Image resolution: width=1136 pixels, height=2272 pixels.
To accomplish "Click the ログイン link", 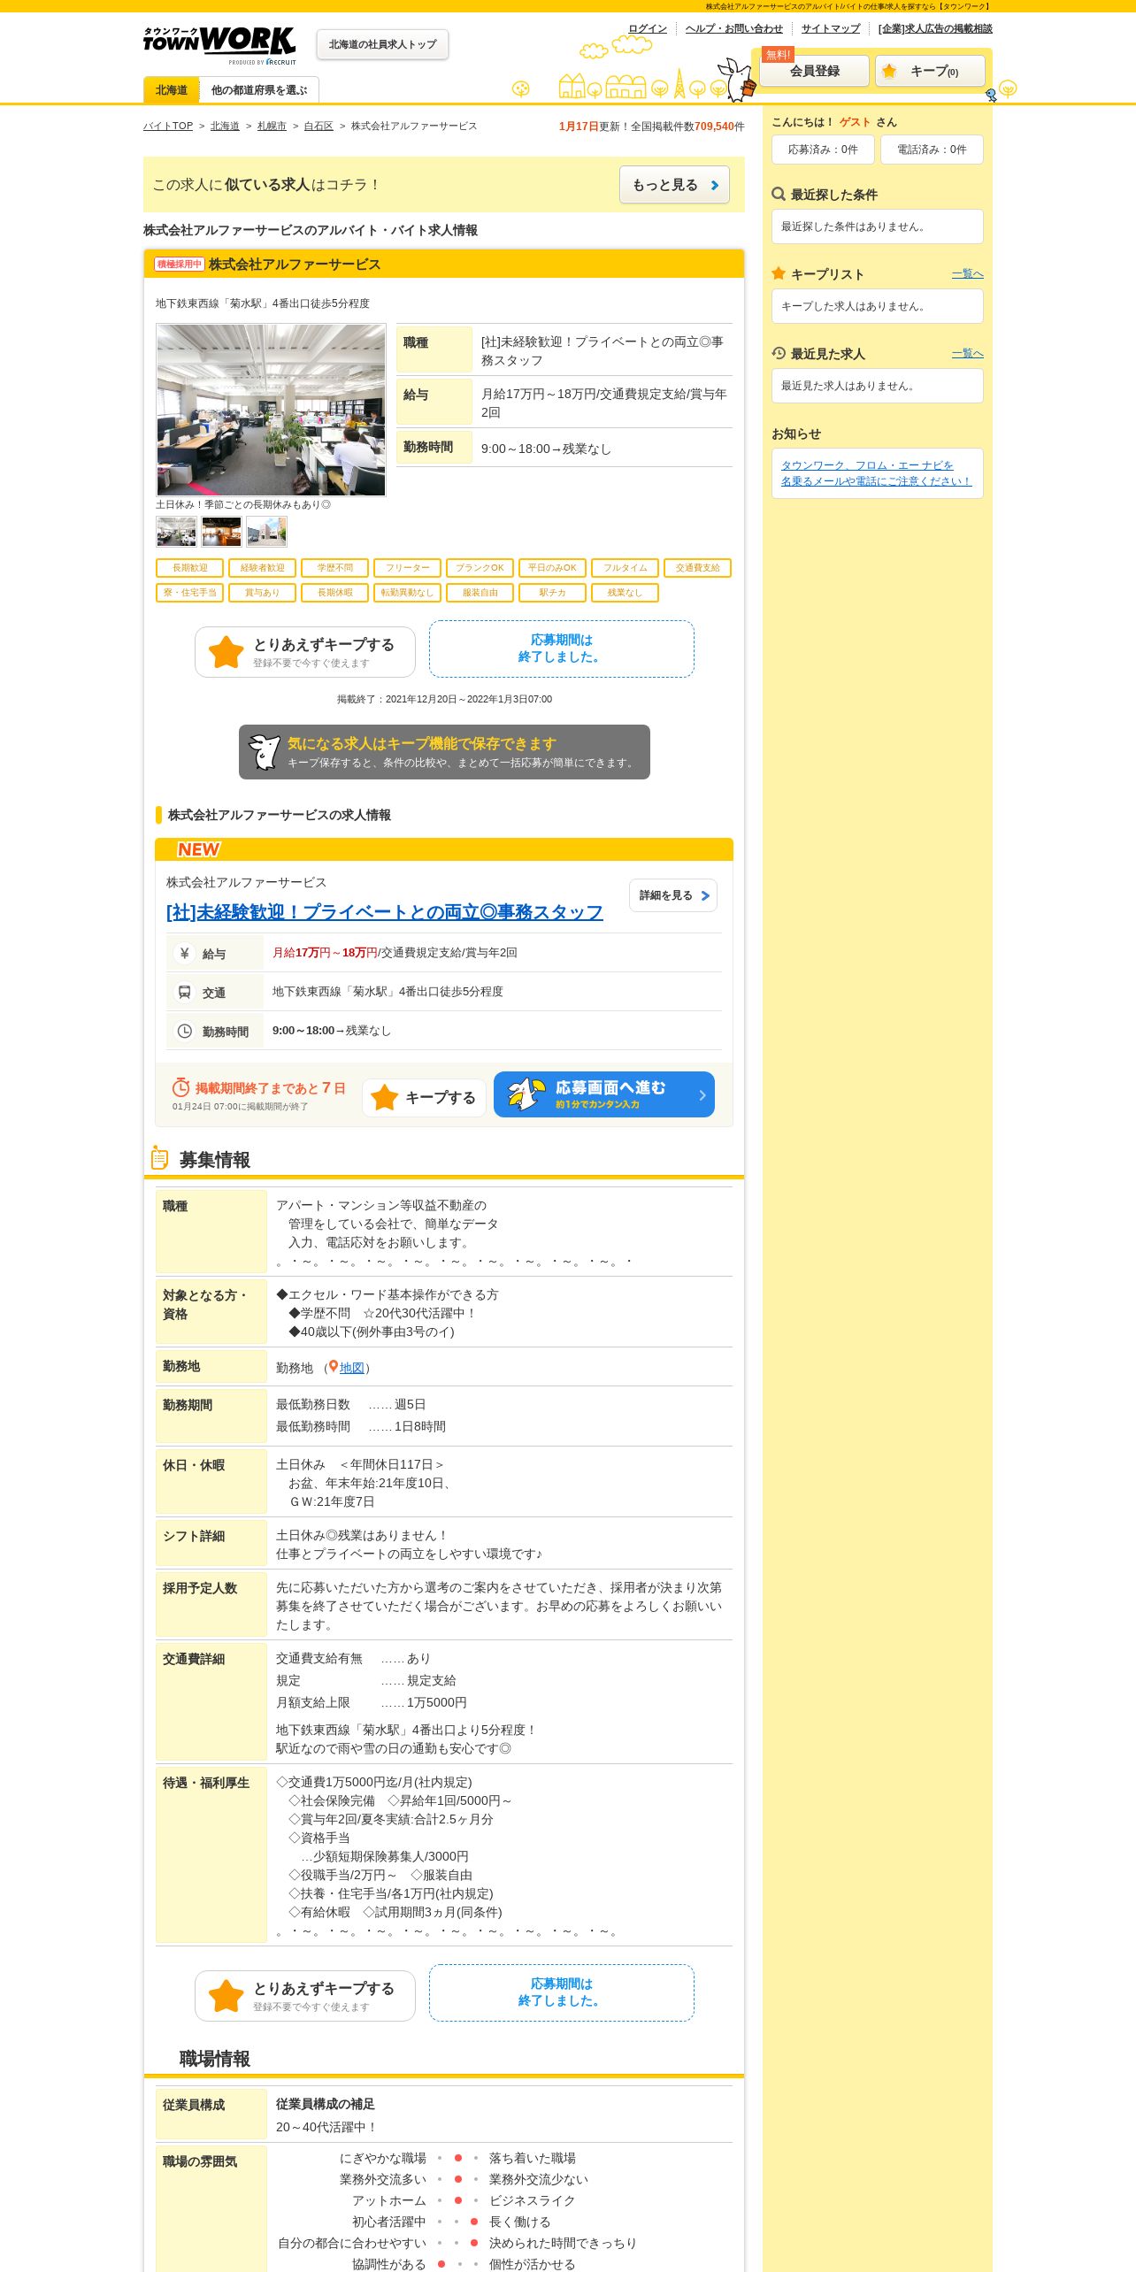I will [x=648, y=28].
